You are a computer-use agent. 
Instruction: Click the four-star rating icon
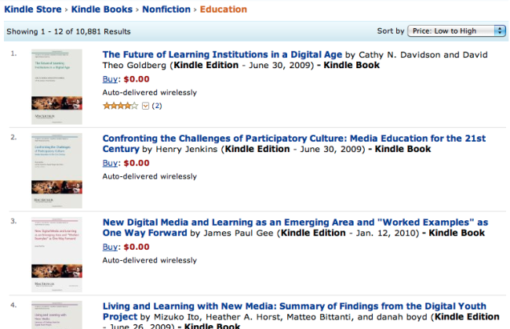click(121, 105)
